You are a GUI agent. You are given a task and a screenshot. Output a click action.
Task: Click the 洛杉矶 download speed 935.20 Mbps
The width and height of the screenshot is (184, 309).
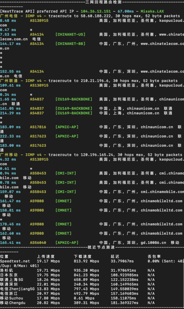(86, 270)
